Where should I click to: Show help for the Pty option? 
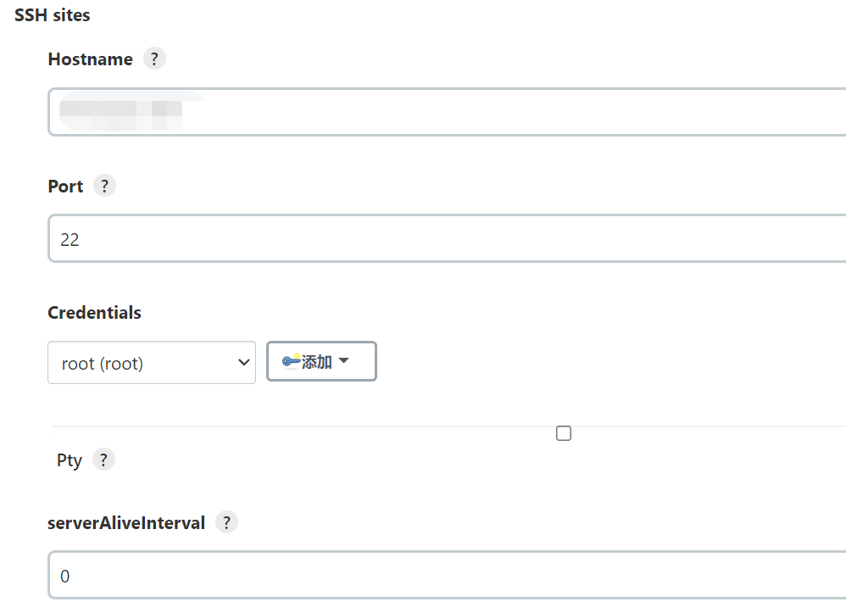[x=103, y=460]
